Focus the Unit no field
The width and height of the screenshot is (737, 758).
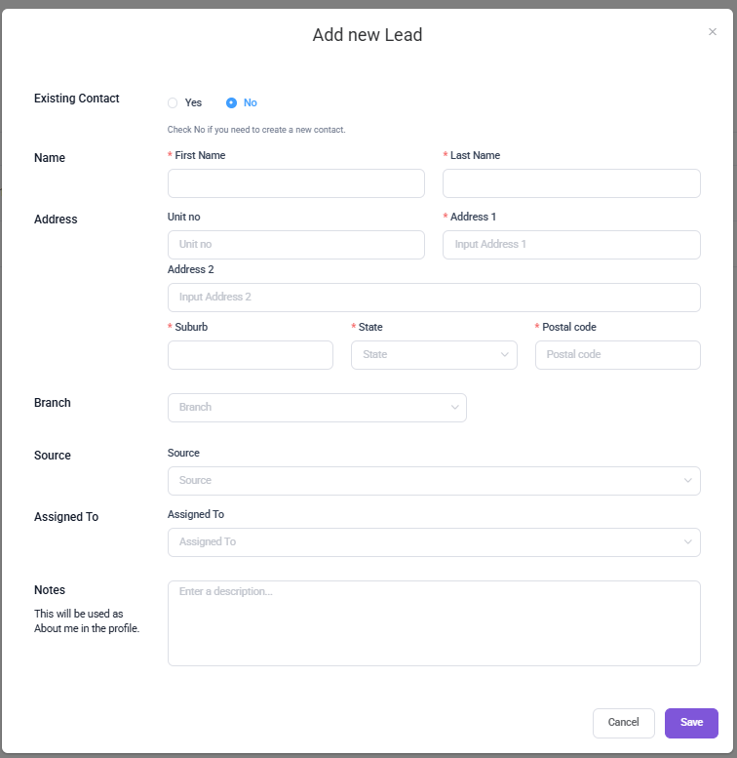click(295, 245)
